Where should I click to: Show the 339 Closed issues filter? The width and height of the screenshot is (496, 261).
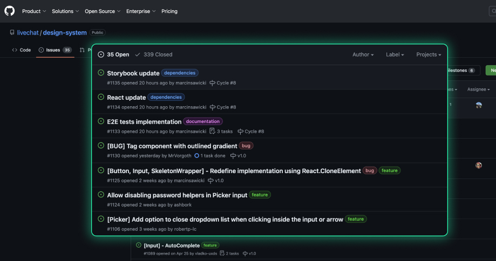154,54
